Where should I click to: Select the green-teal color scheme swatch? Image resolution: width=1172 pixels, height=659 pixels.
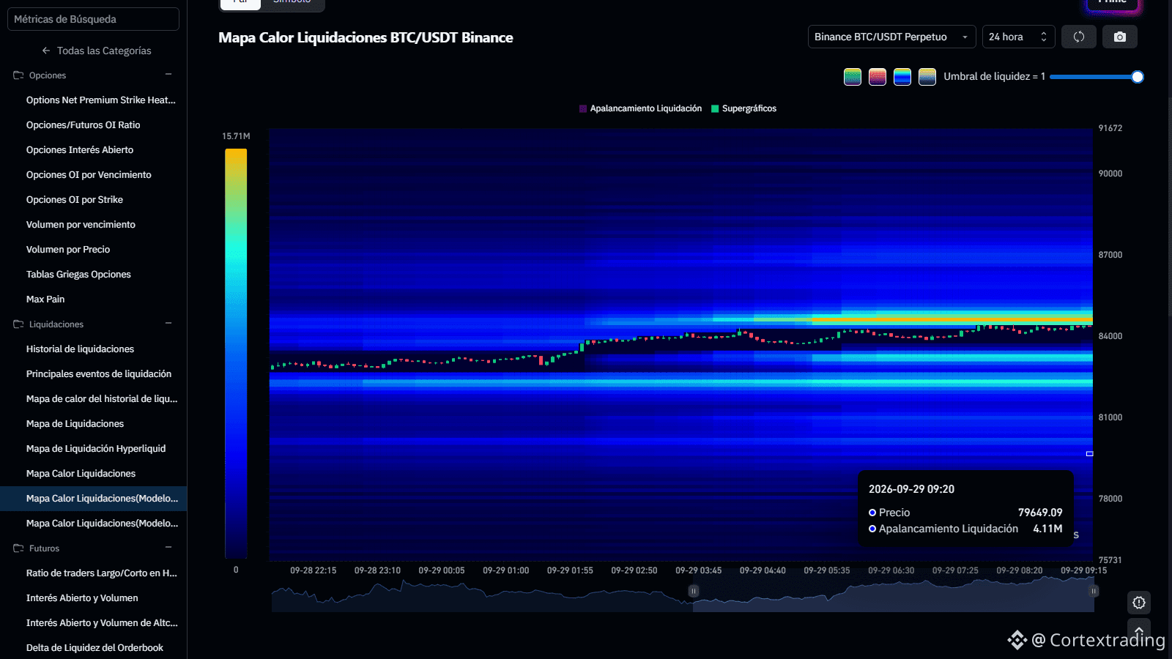[853, 77]
